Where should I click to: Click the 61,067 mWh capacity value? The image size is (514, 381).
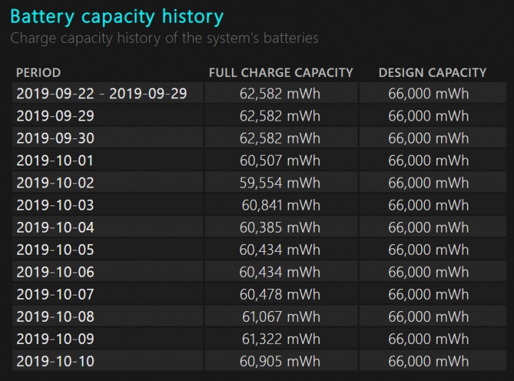pyautogui.click(x=281, y=317)
